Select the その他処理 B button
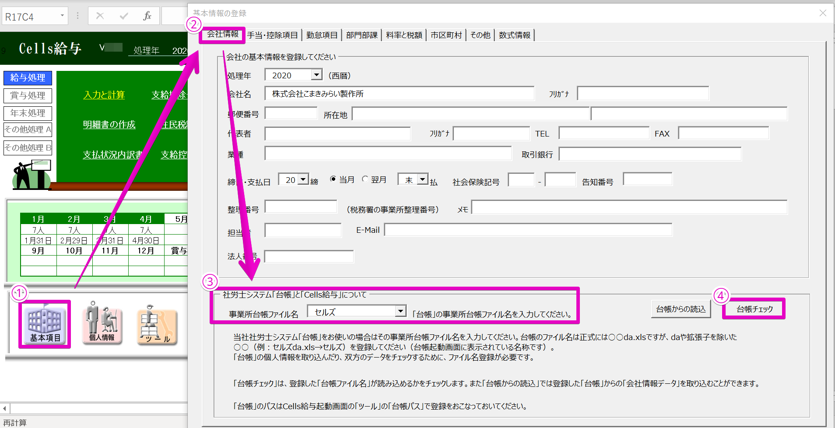The width and height of the screenshot is (835, 428). (28, 148)
